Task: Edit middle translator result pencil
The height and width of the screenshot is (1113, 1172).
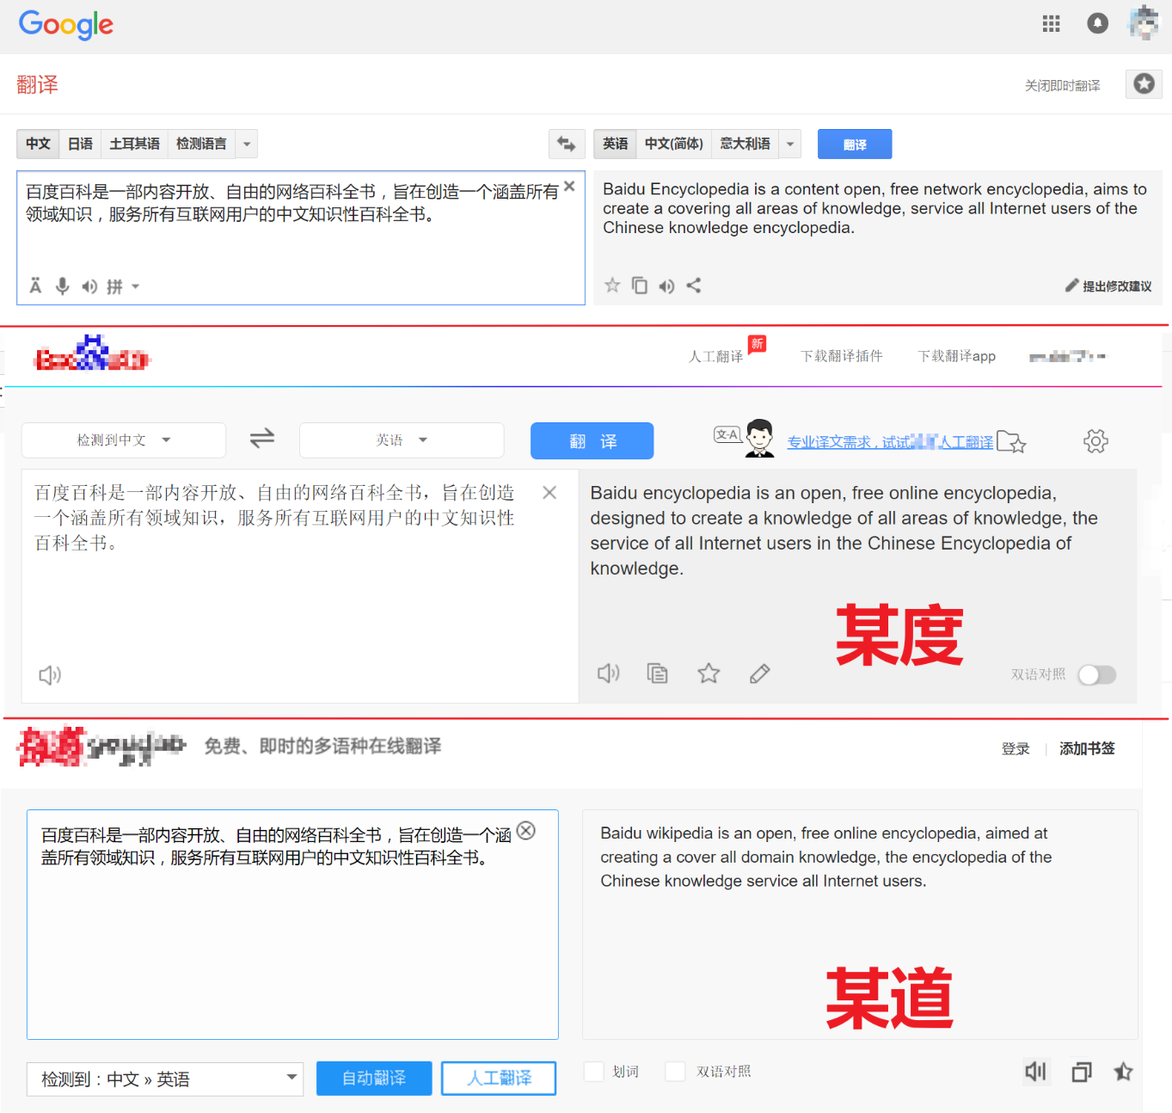Action: coord(759,673)
